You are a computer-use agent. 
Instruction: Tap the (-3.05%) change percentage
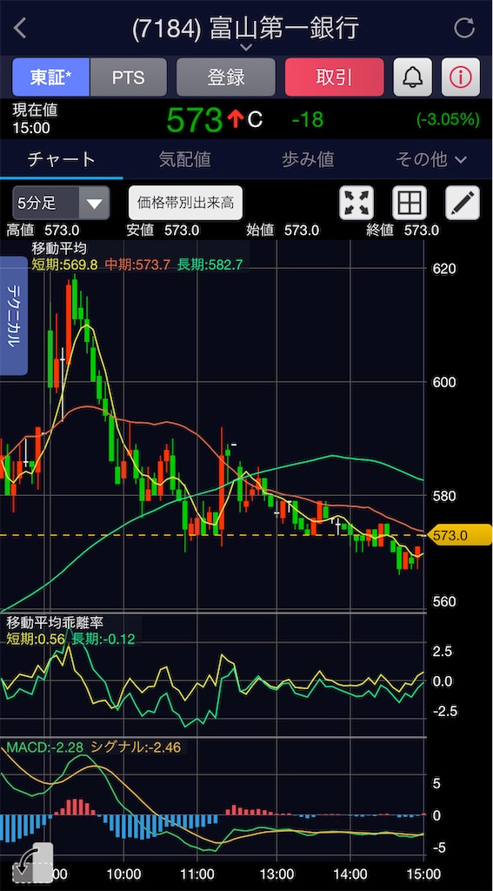tap(448, 119)
